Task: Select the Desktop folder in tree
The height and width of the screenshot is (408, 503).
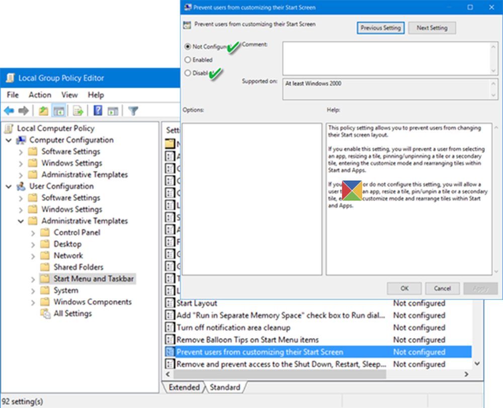Action: pos(67,244)
